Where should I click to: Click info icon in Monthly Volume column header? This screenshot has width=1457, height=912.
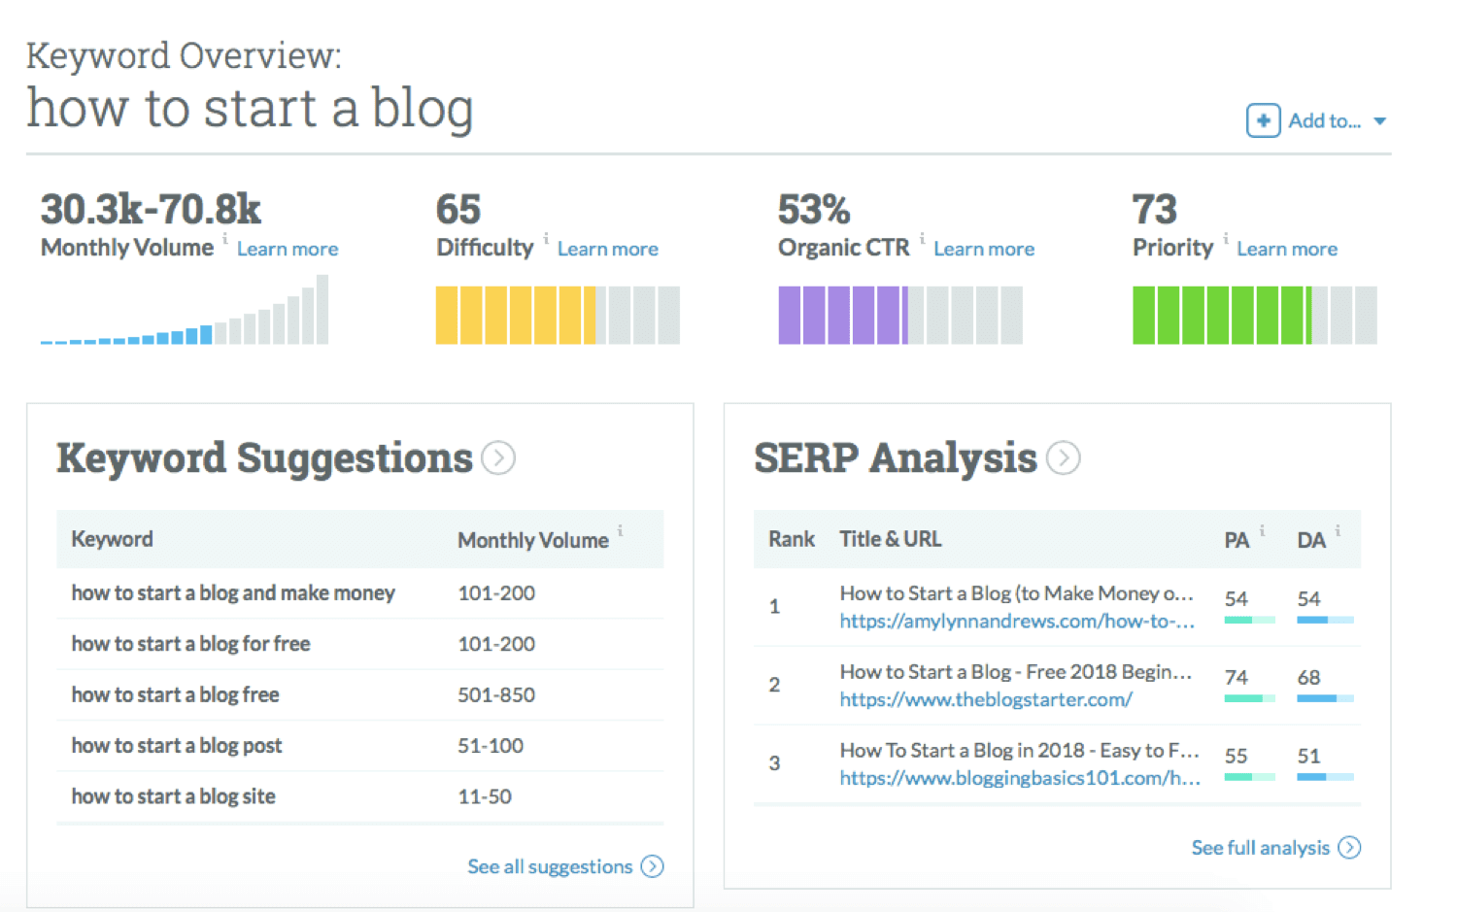tap(620, 531)
